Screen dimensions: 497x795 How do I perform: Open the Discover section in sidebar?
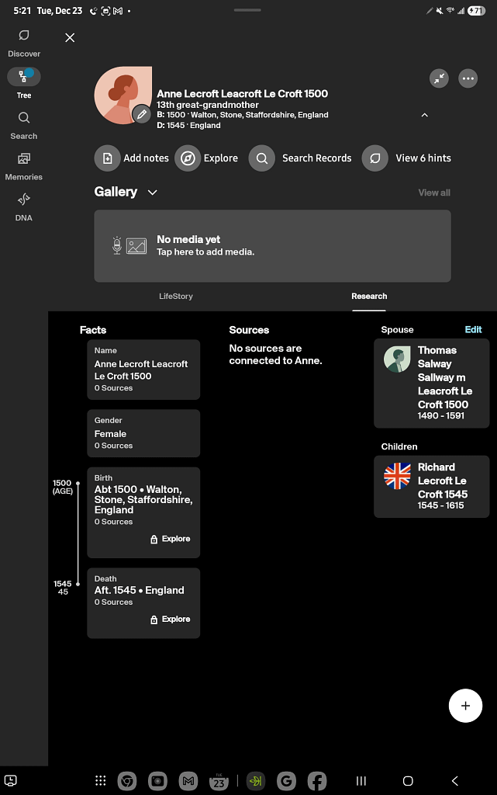[24, 43]
